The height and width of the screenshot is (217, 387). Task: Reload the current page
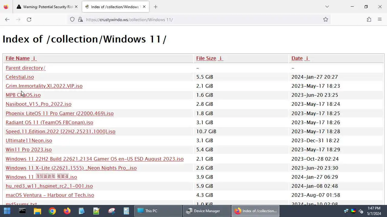click(29, 20)
